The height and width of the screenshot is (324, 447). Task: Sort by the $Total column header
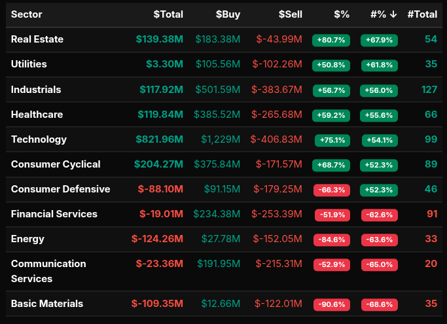(168, 14)
